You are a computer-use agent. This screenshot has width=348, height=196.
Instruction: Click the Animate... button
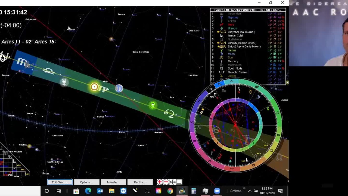pos(113,182)
